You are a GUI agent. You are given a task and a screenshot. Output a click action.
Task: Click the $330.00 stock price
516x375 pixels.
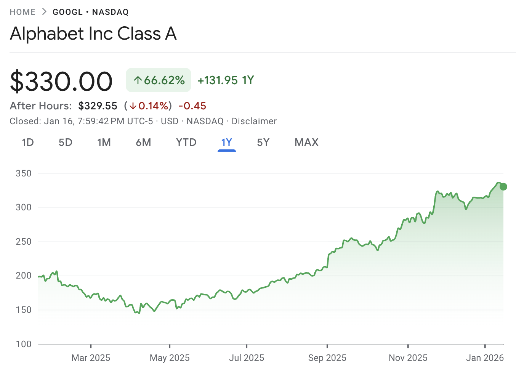point(61,80)
